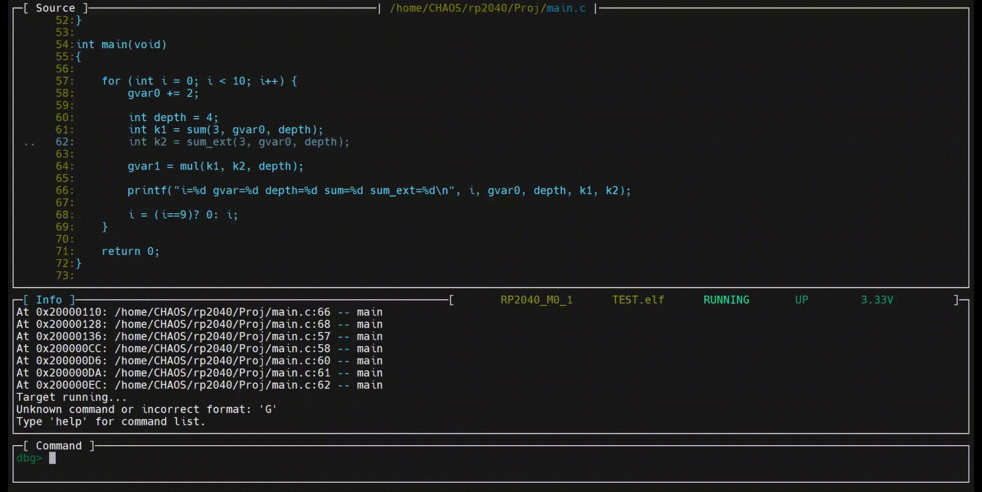Select the Info panel title
Viewport: 982px width, 492px height.
pos(49,300)
